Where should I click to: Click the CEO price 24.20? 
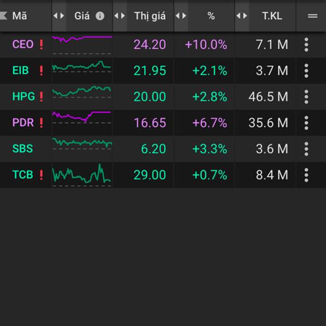pos(150,45)
